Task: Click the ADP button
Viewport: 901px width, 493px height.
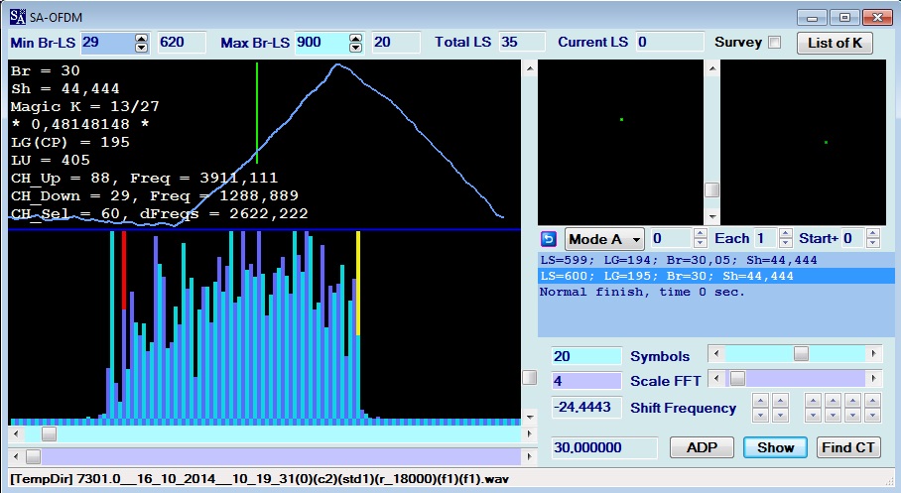Action: point(702,447)
